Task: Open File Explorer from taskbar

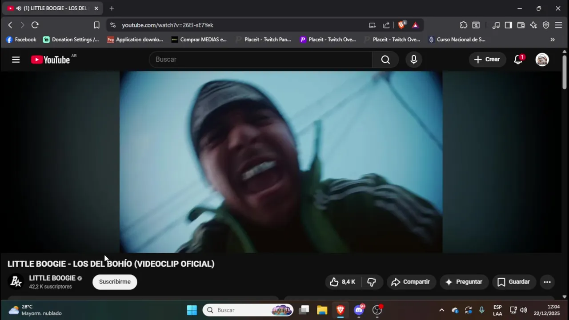Action: pos(322,310)
